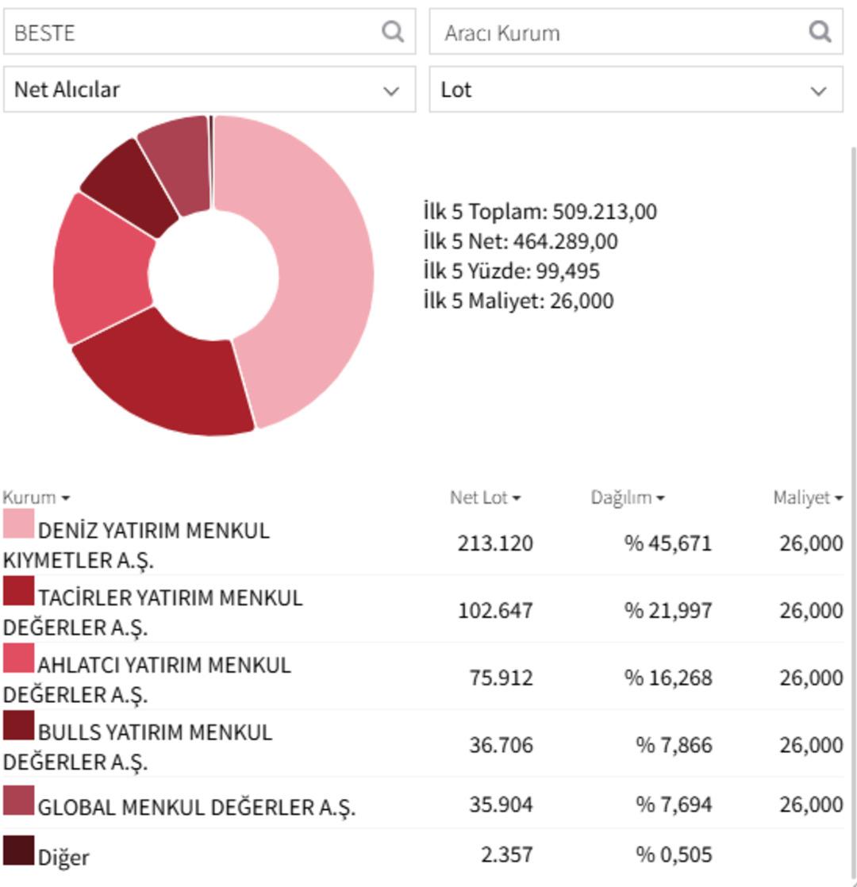Click Ahlatcı Yatırım color swatch
Viewport: 857px width, 887px height.
[x=18, y=659]
